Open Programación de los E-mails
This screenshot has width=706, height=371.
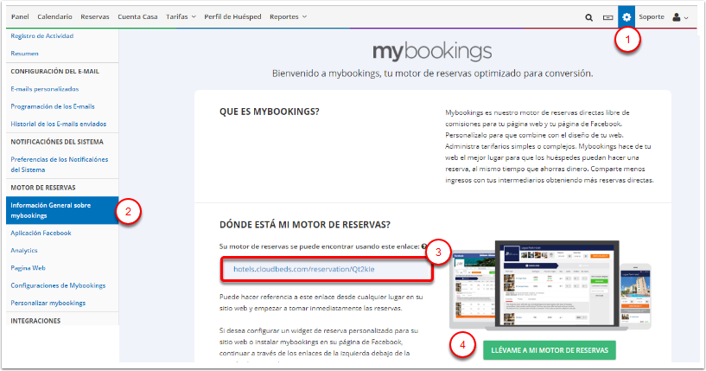click(x=53, y=106)
